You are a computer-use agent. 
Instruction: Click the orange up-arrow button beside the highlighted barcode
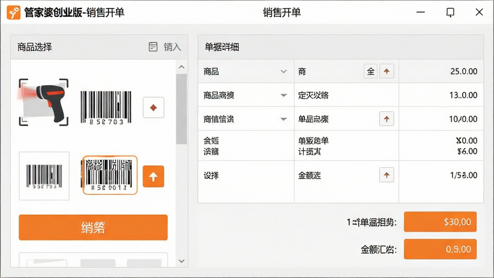click(153, 177)
